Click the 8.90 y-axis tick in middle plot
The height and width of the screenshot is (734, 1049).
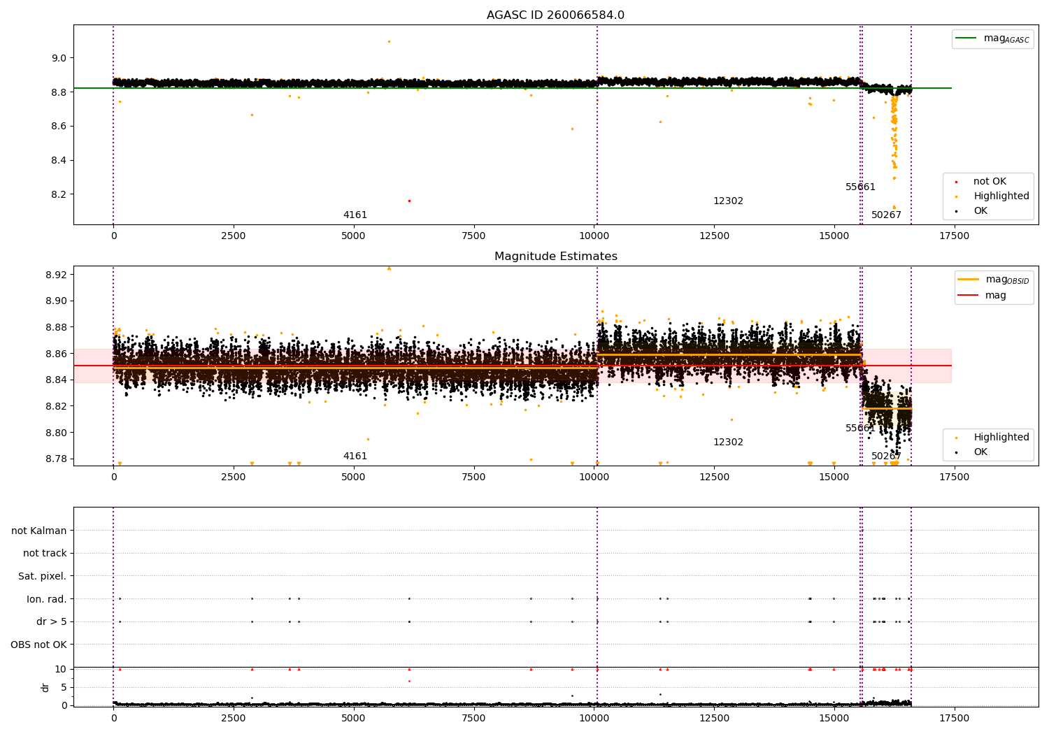[x=55, y=301]
